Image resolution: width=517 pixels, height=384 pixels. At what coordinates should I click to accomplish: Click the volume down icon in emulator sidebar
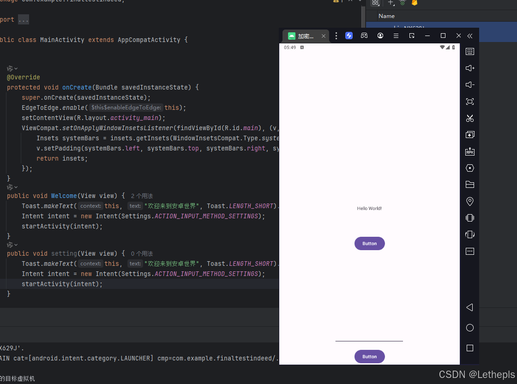click(470, 85)
